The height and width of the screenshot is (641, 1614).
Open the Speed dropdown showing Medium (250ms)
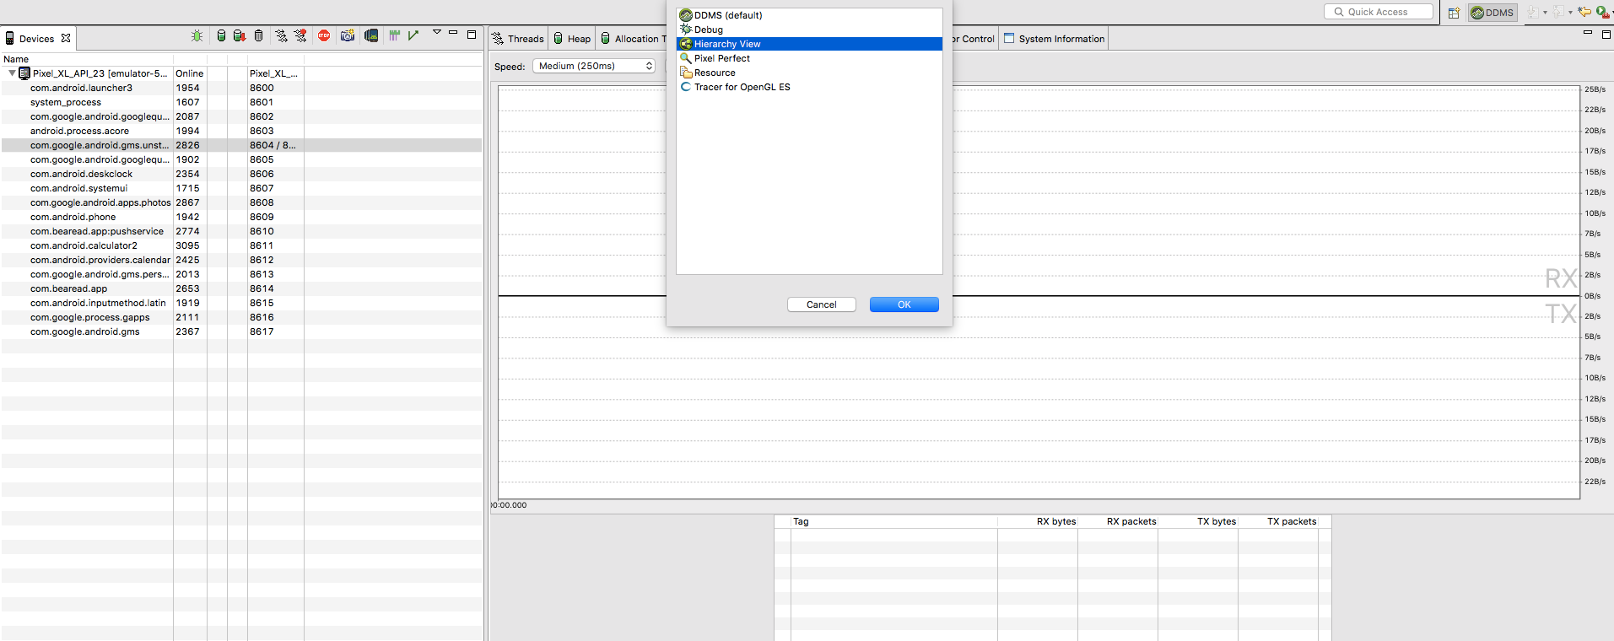(594, 66)
